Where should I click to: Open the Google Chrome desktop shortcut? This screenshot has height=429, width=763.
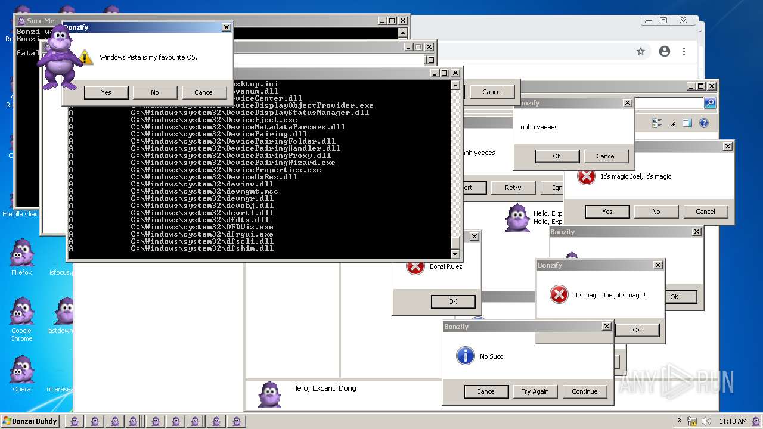point(21,319)
